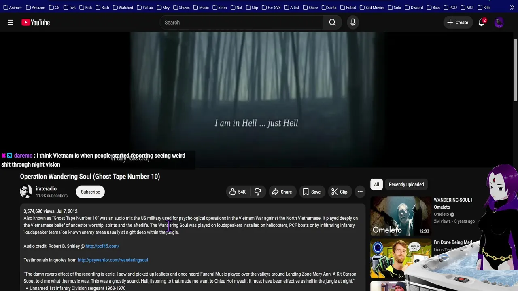Open the WANDERING SOUL Omeleto video thumbnail
Screen dimensions: 518x291
tap(401, 216)
